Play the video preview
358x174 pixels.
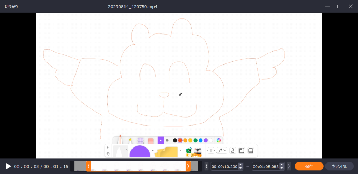(8, 166)
